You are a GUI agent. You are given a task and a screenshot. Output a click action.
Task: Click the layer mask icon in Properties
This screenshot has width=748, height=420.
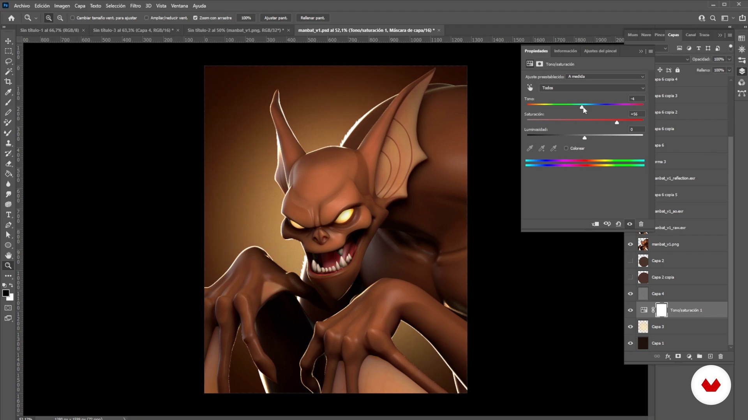[x=540, y=64]
